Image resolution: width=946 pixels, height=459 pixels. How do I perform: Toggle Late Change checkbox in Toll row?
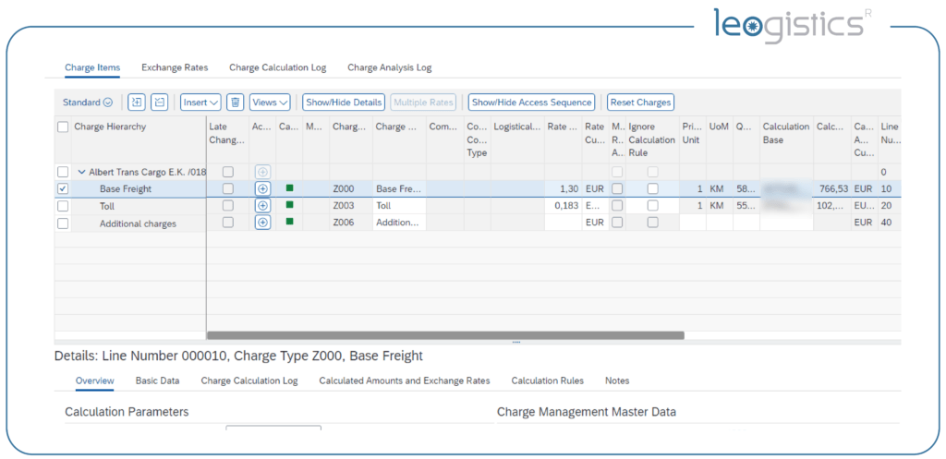pos(227,206)
